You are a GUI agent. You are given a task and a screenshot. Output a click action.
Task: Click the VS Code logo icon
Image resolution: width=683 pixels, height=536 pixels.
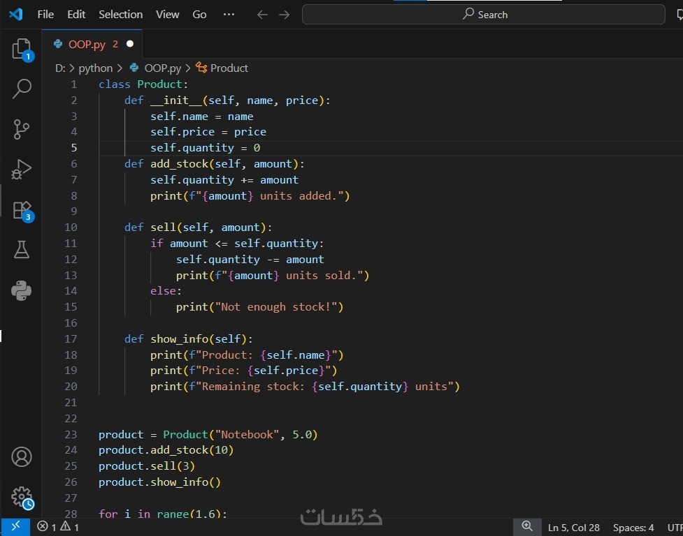pos(15,15)
